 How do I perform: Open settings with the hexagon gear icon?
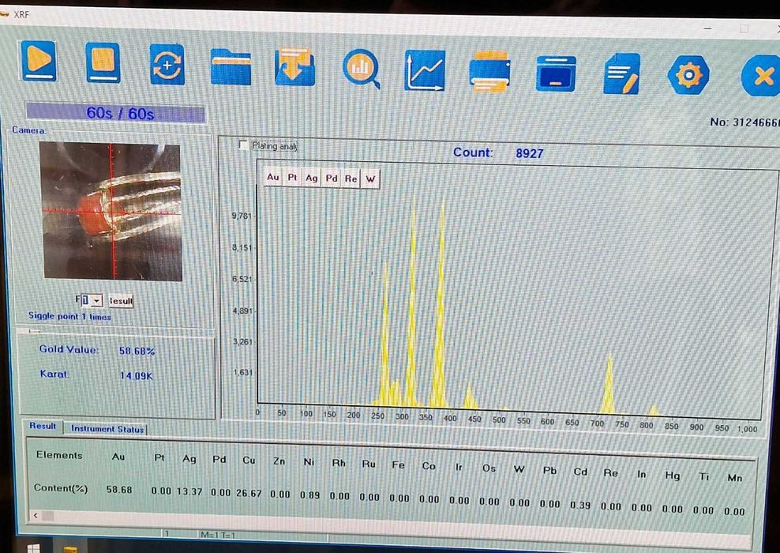[688, 75]
